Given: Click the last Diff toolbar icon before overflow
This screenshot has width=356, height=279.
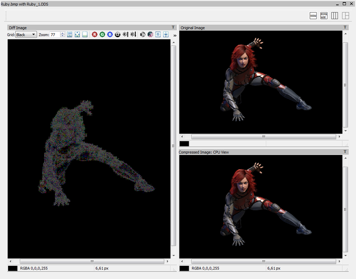Looking at the screenshot, I should pos(166,35).
